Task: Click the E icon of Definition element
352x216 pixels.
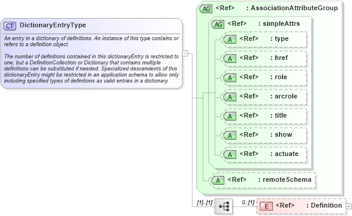Action: pyautogui.click(x=266, y=206)
